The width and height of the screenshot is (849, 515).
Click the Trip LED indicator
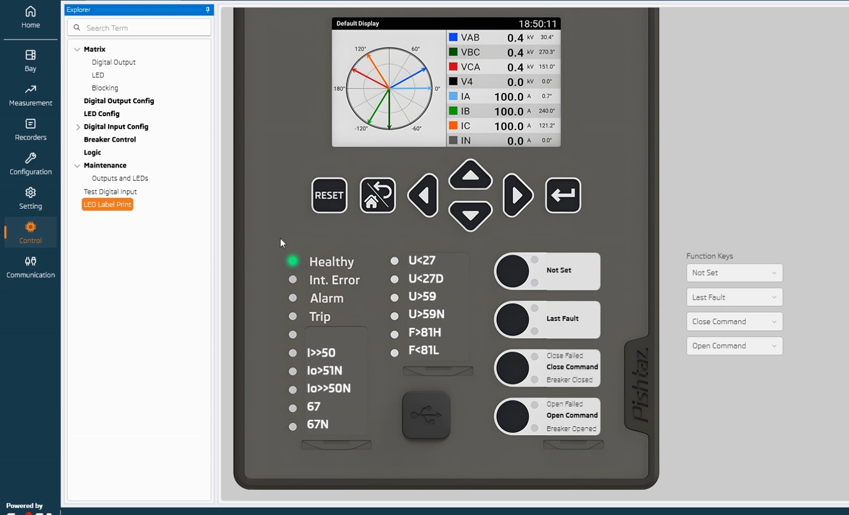293,316
